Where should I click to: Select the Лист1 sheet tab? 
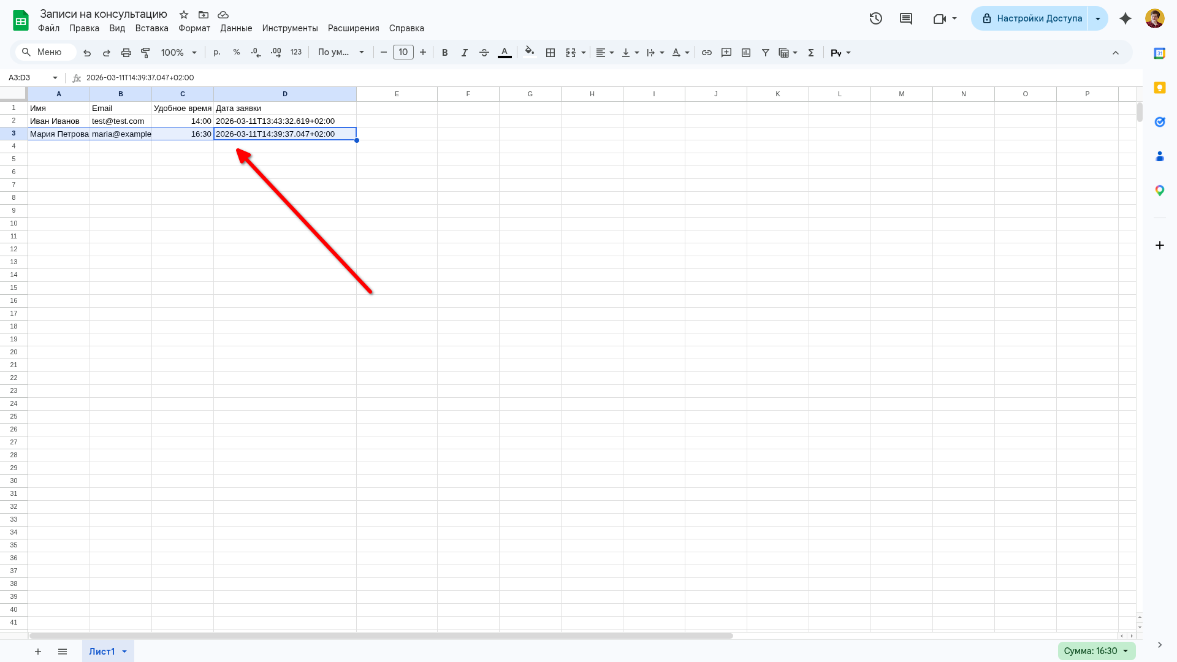pos(102,651)
